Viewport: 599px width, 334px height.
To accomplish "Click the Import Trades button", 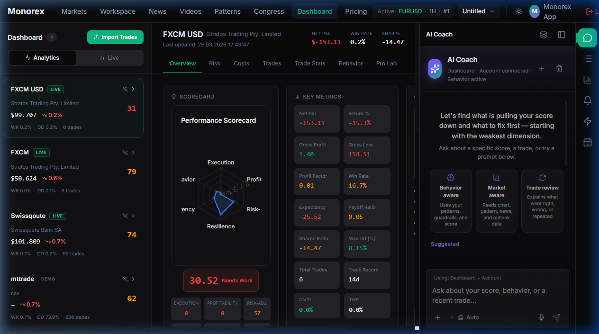I will tap(115, 37).
